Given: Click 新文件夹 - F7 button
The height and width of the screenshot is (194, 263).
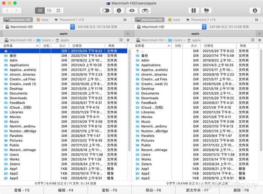Looking at the screenshot, I should [197, 190].
